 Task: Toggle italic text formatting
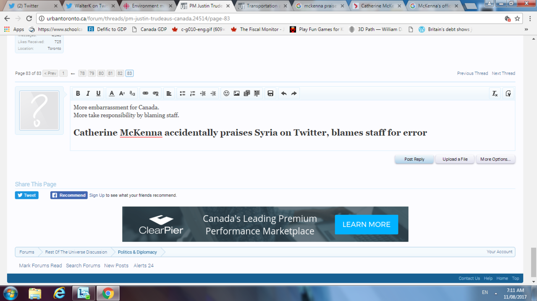[x=88, y=93]
